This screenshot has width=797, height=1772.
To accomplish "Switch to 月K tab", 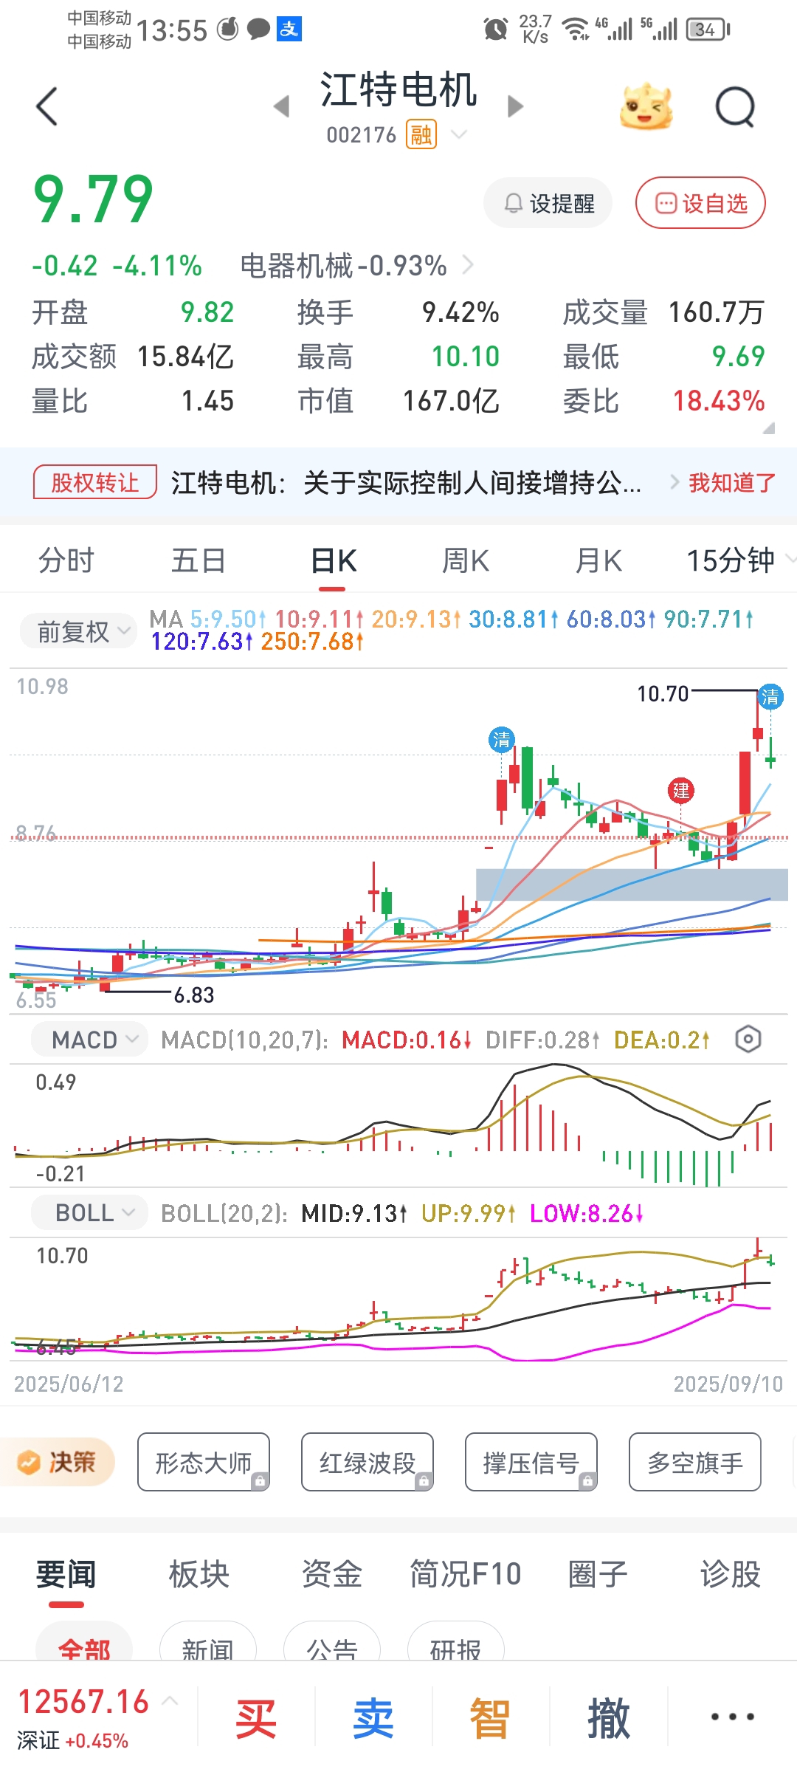I will pos(598,560).
